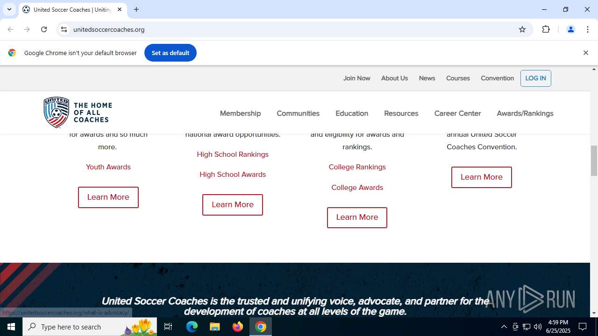Open Chrome's three-dot menu

point(588,29)
